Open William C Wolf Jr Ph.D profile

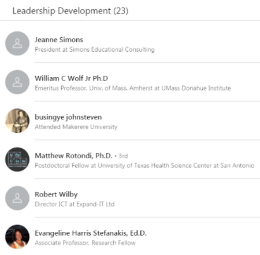click(x=71, y=78)
